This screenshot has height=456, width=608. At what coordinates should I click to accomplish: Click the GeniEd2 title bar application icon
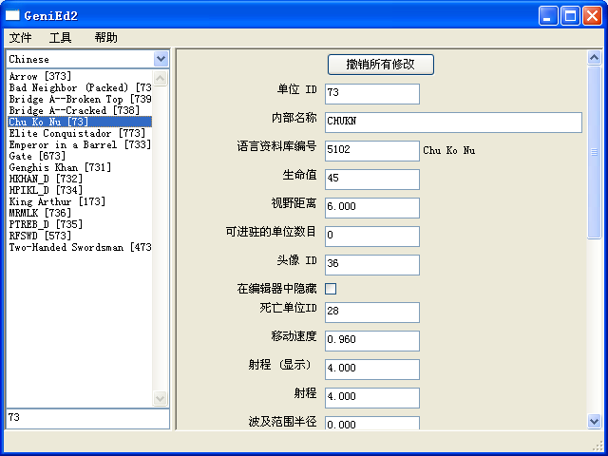coord(12,15)
